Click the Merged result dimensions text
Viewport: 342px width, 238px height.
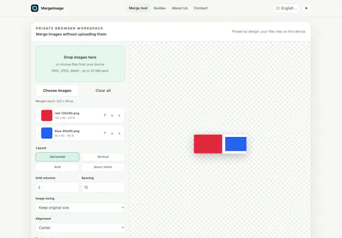click(x=55, y=101)
